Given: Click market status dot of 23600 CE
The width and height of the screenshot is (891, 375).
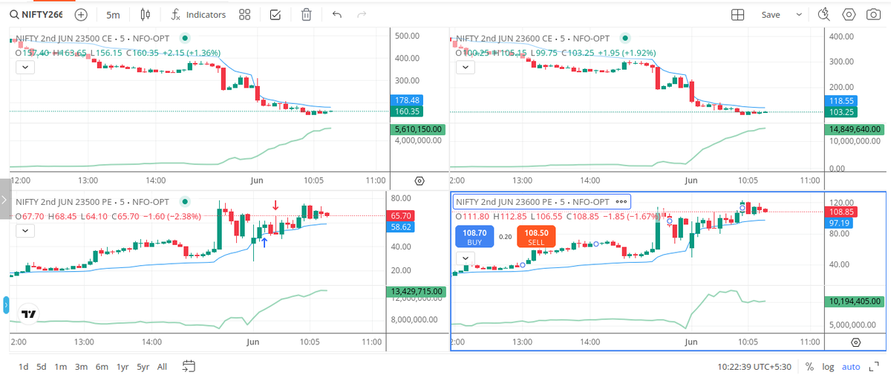Looking at the screenshot, I should click(x=626, y=37).
